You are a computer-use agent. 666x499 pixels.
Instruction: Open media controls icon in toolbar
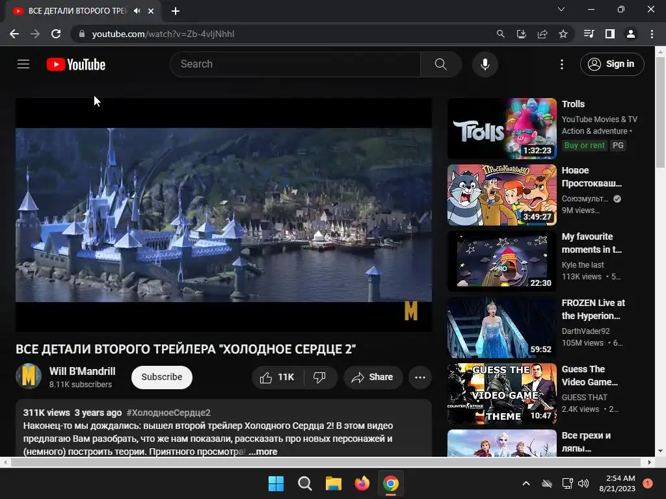(589, 34)
